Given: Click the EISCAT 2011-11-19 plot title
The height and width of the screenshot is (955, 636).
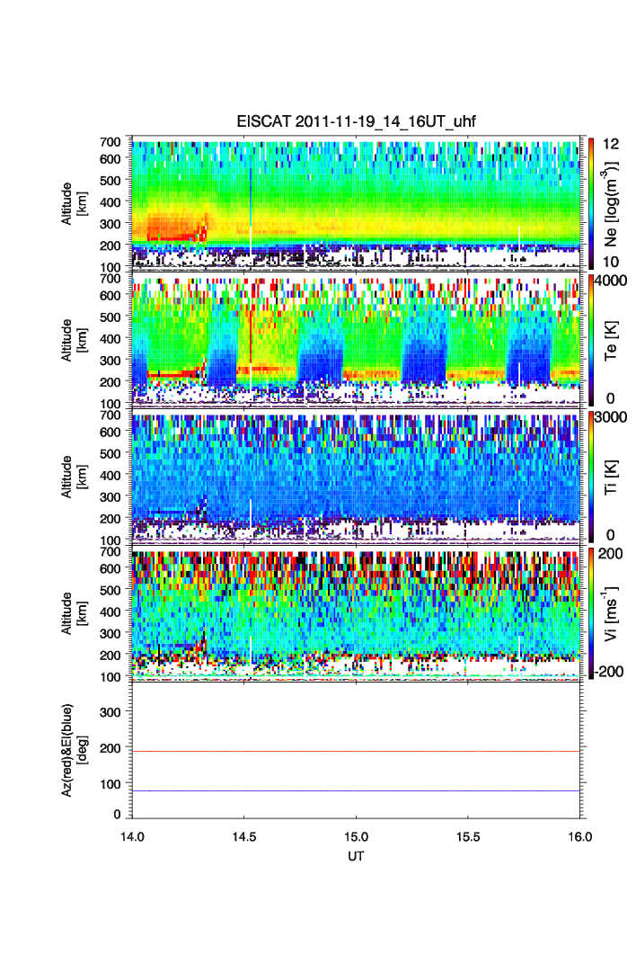Looking at the screenshot, I should [x=356, y=121].
